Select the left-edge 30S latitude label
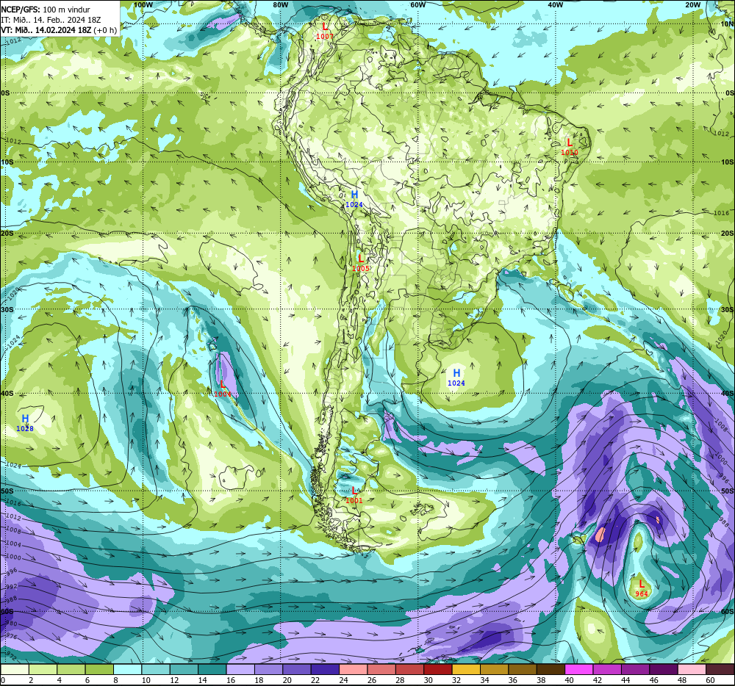735x686 pixels. coord(7,309)
